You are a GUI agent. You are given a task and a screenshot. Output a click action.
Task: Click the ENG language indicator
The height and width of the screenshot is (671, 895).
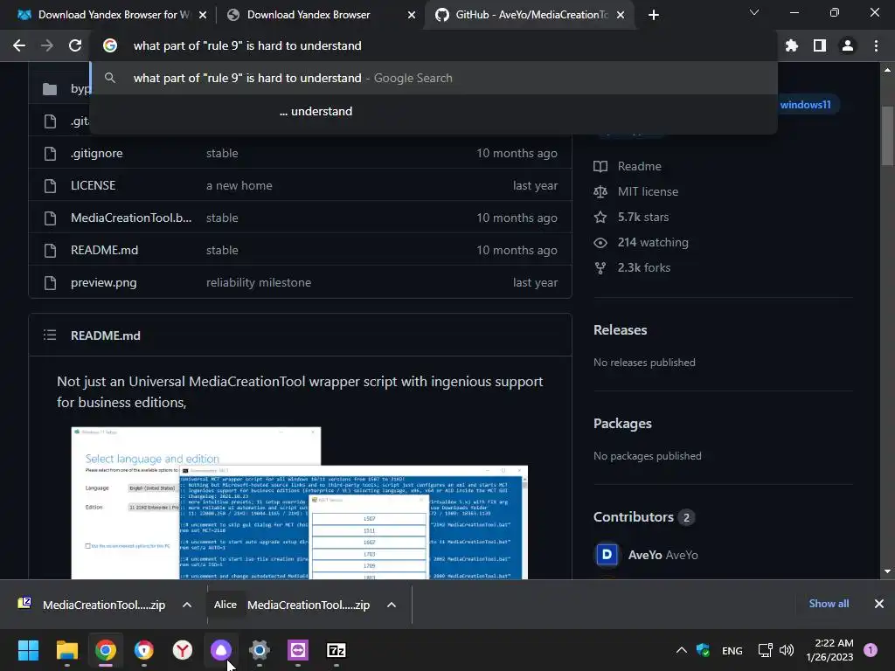point(732,650)
